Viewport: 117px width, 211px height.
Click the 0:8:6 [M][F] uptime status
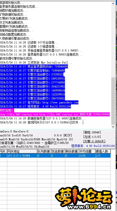click(x=63, y=135)
